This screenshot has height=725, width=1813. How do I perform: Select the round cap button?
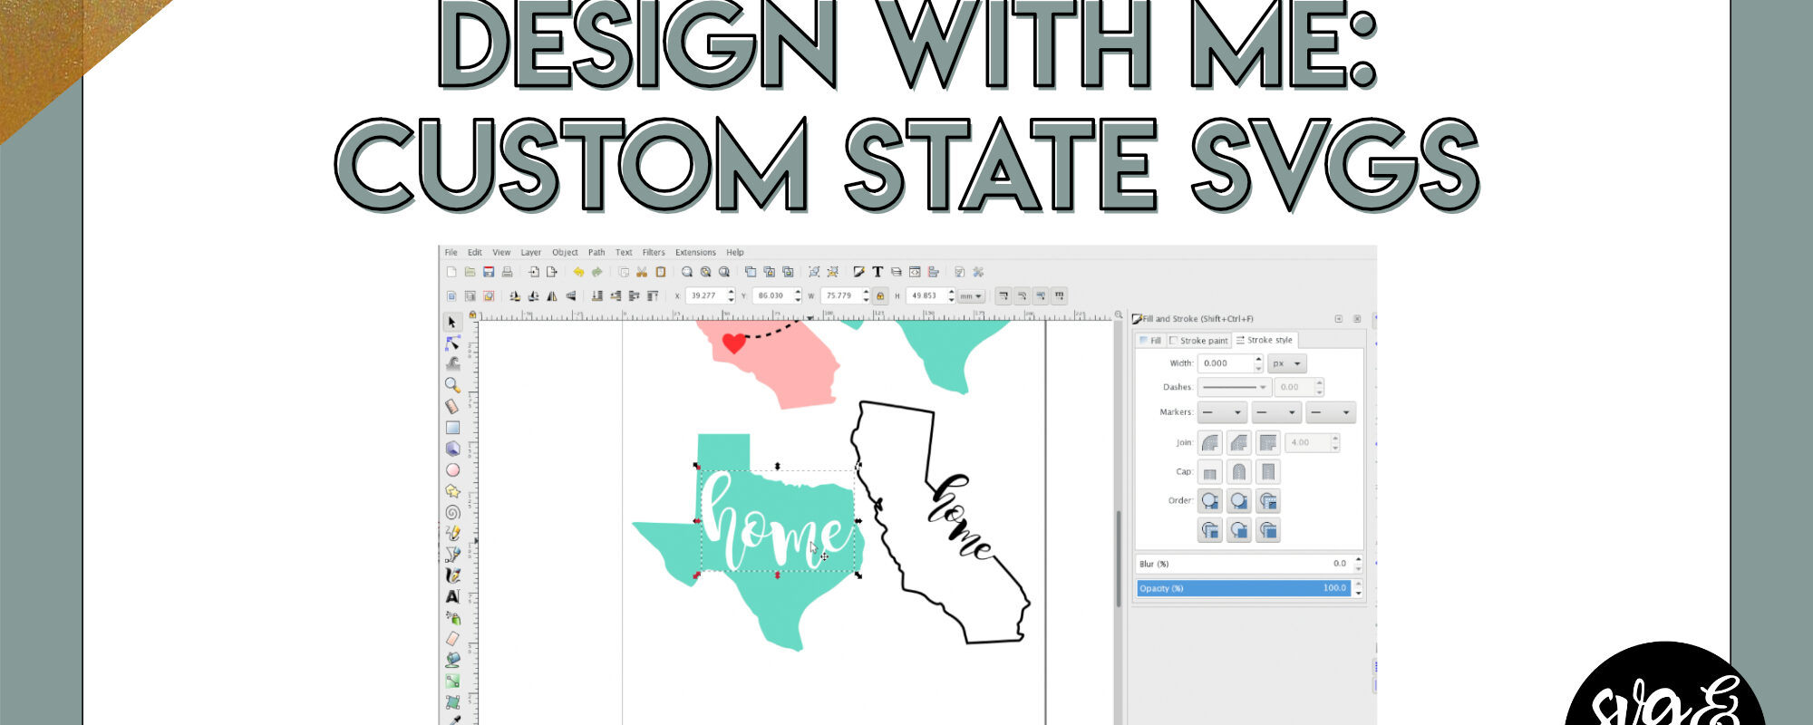pos(1239,471)
